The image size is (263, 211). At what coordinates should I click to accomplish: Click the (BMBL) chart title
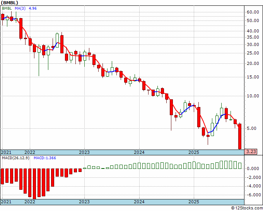coord(9,3)
